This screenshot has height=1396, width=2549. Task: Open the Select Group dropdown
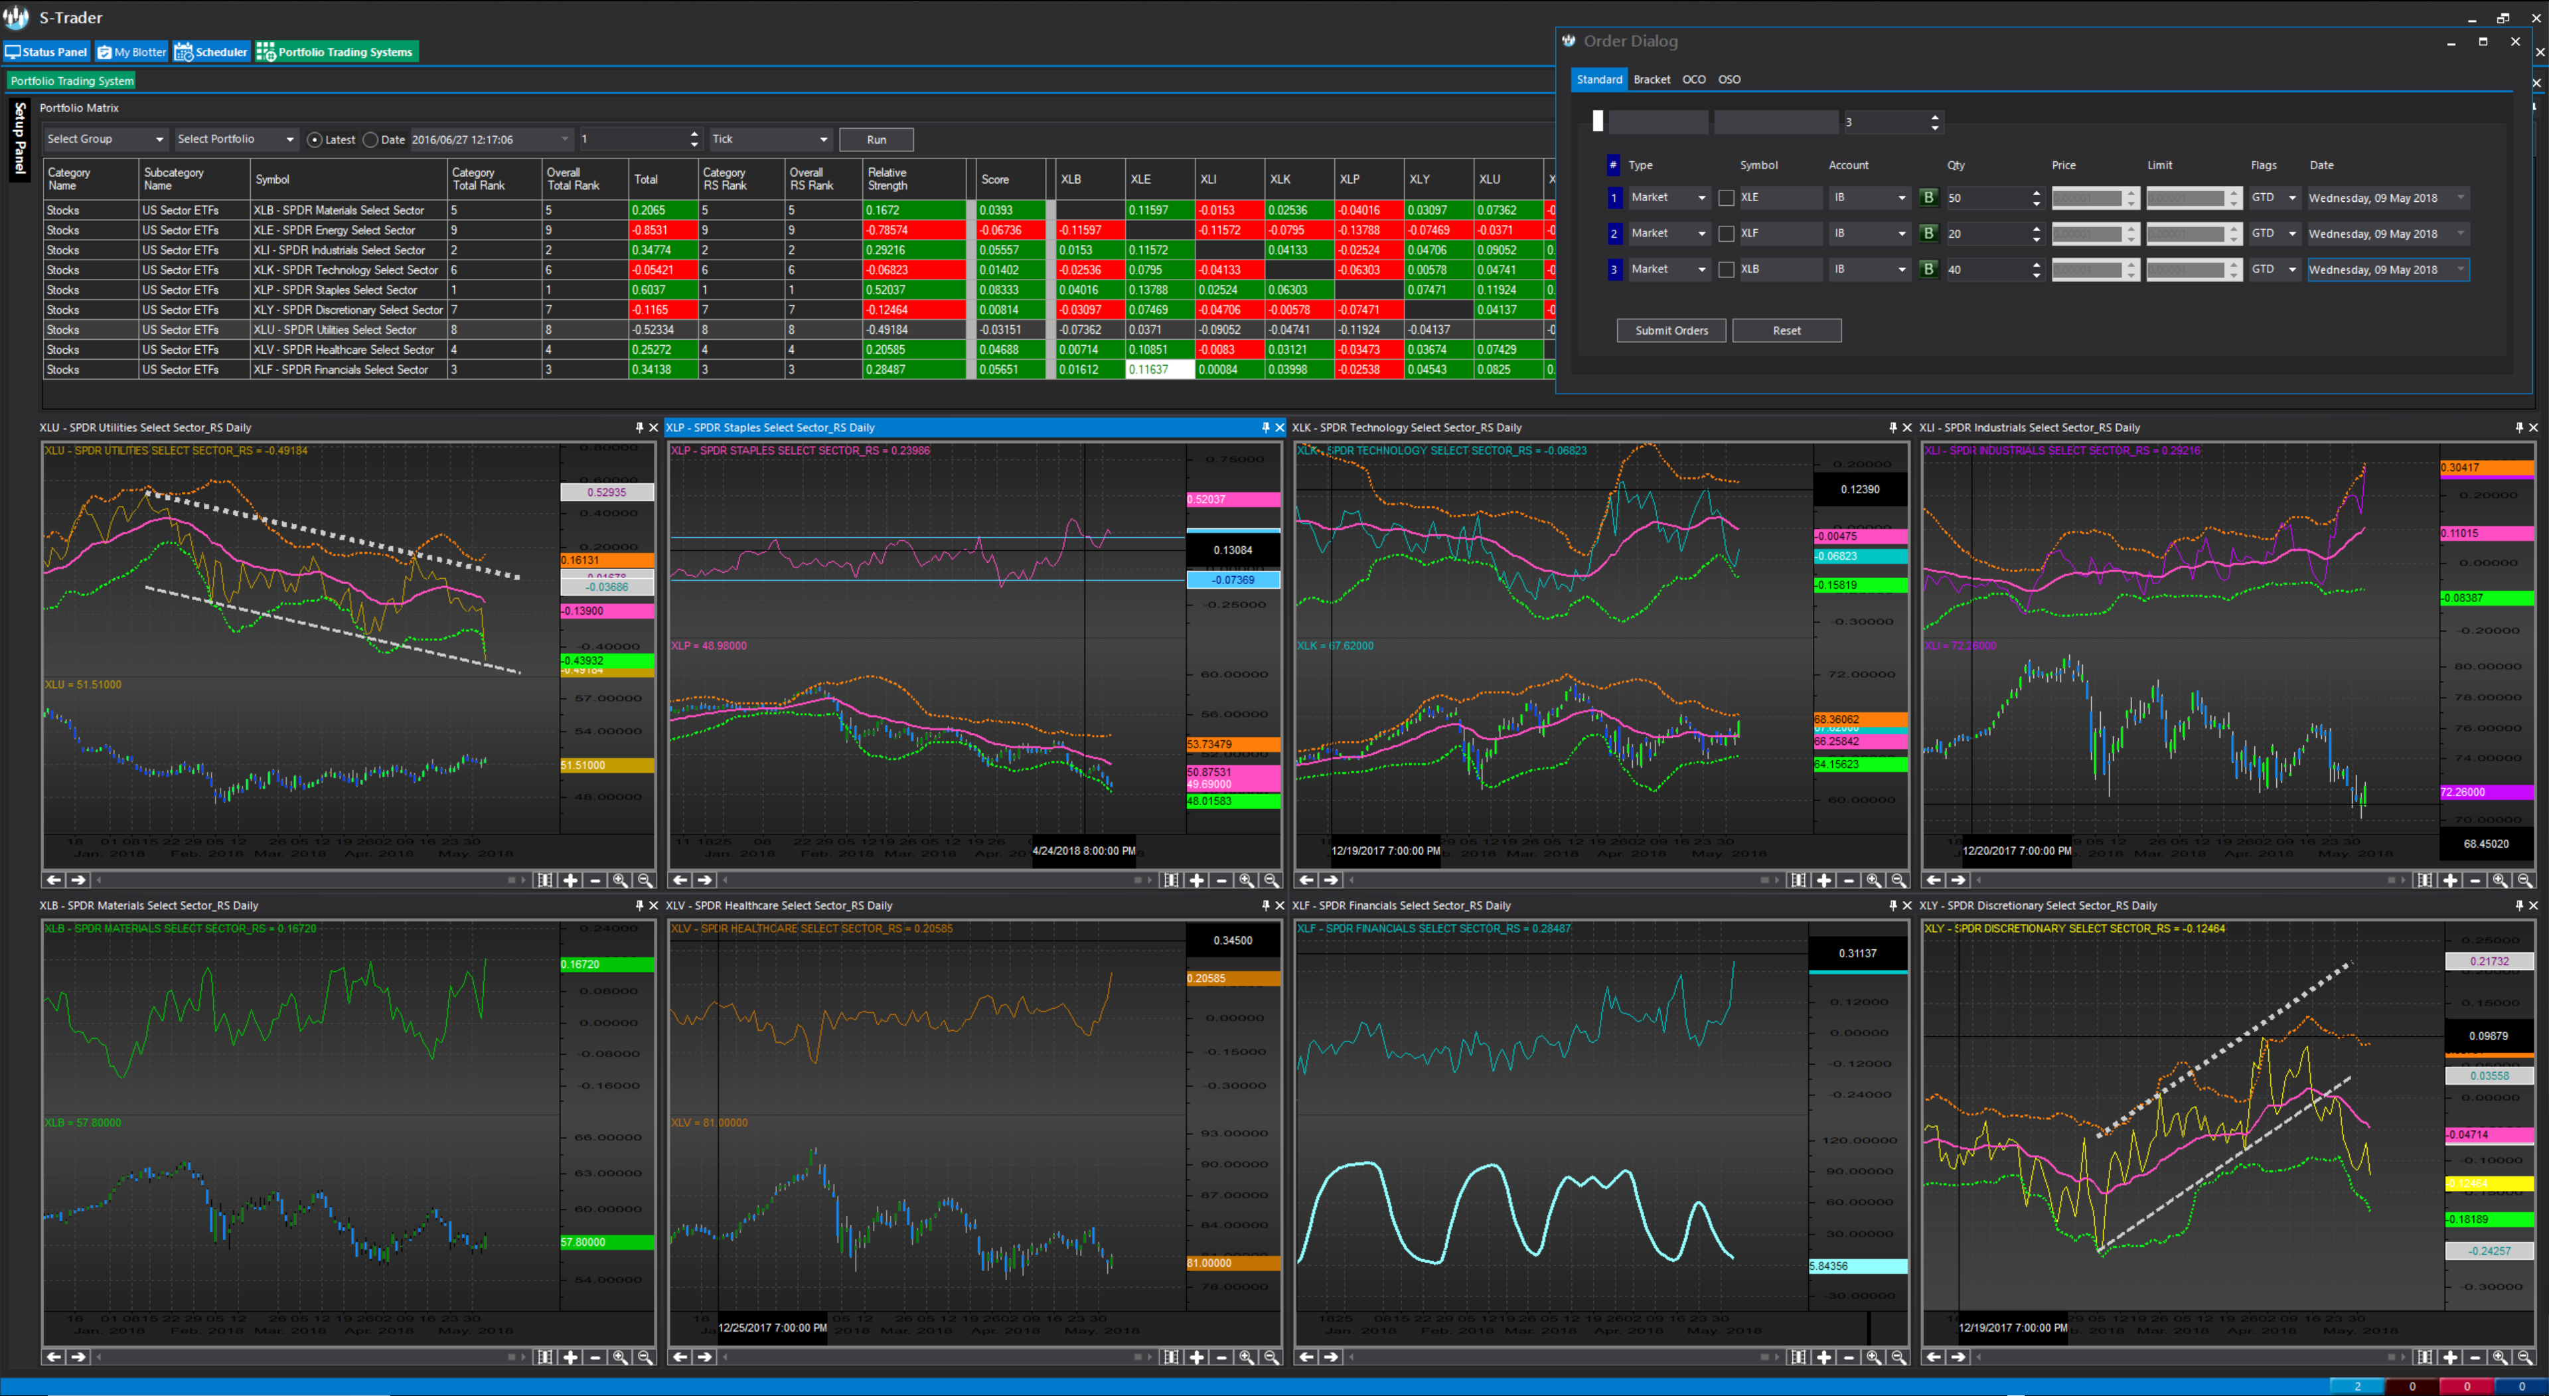pyautogui.click(x=104, y=139)
